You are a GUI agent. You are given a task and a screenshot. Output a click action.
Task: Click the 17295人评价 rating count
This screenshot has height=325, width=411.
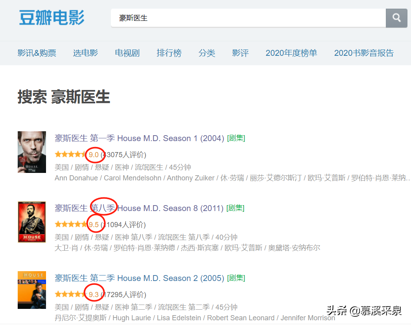tap(123, 294)
